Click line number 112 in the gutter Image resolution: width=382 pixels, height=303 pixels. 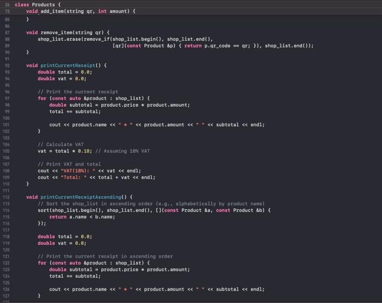click(x=7, y=197)
